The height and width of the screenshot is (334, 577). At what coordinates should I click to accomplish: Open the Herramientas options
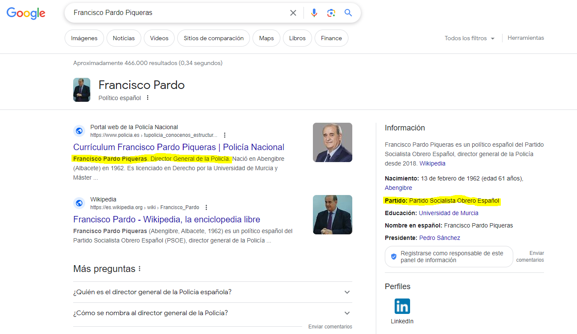pyautogui.click(x=526, y=38)
